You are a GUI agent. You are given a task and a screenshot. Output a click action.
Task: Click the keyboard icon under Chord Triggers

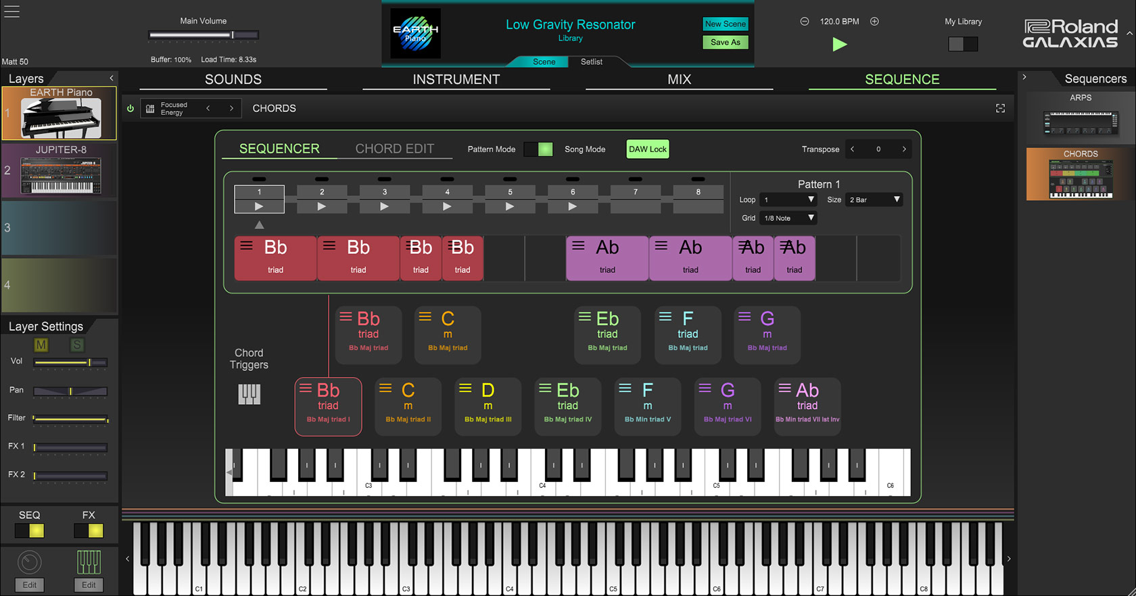point(249,394)
